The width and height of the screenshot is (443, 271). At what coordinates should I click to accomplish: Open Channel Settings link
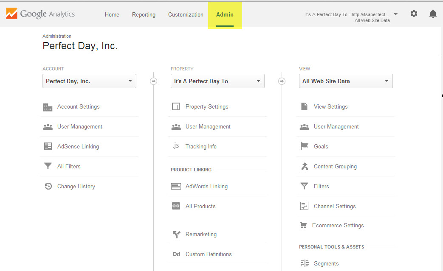335,206
